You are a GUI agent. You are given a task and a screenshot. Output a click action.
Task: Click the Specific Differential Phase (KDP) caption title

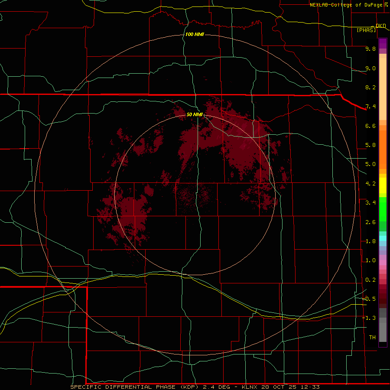click(x=134, y=387)
